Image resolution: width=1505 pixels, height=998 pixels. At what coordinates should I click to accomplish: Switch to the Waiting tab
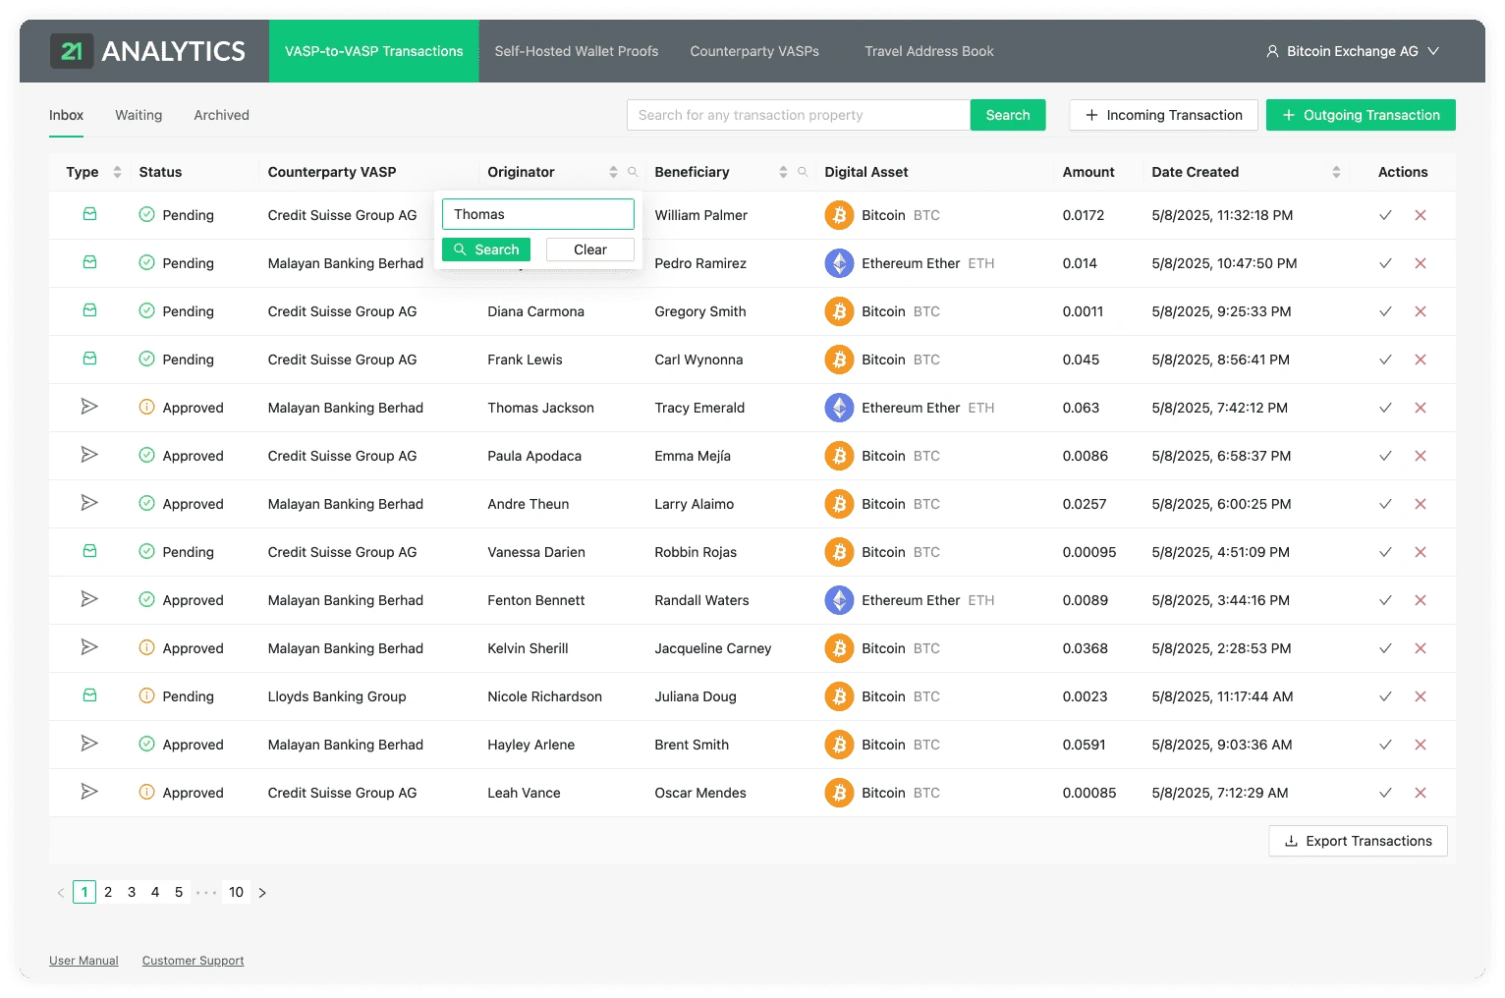(138, 115)
